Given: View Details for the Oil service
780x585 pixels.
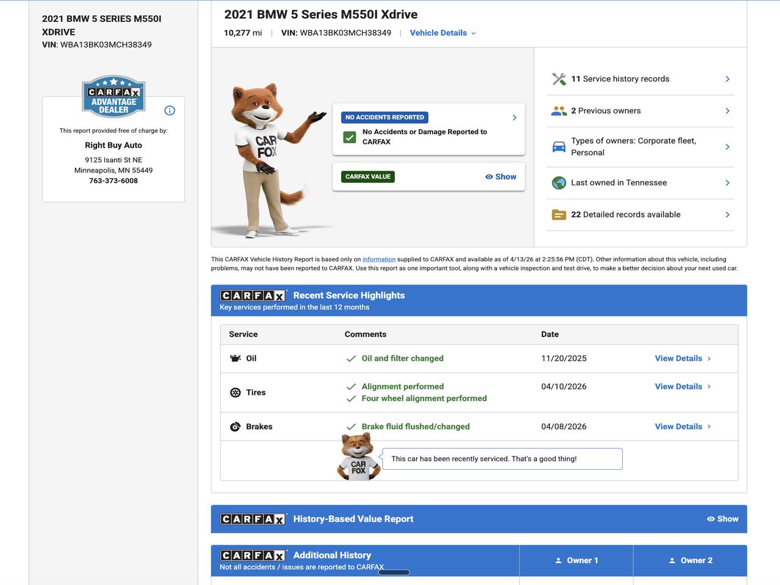Looking at the screenshot, I should pyautogui.click(x=682, y=358).
